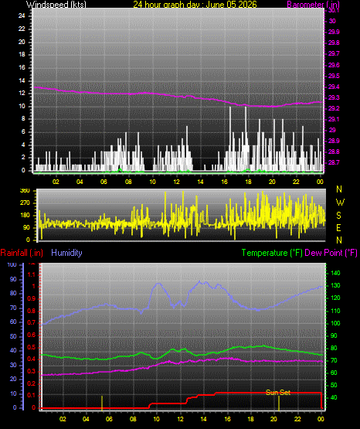Click the '14' value on the windspeed axis
360x429 pixels.
pyautogui.click(x=22, y=80)
